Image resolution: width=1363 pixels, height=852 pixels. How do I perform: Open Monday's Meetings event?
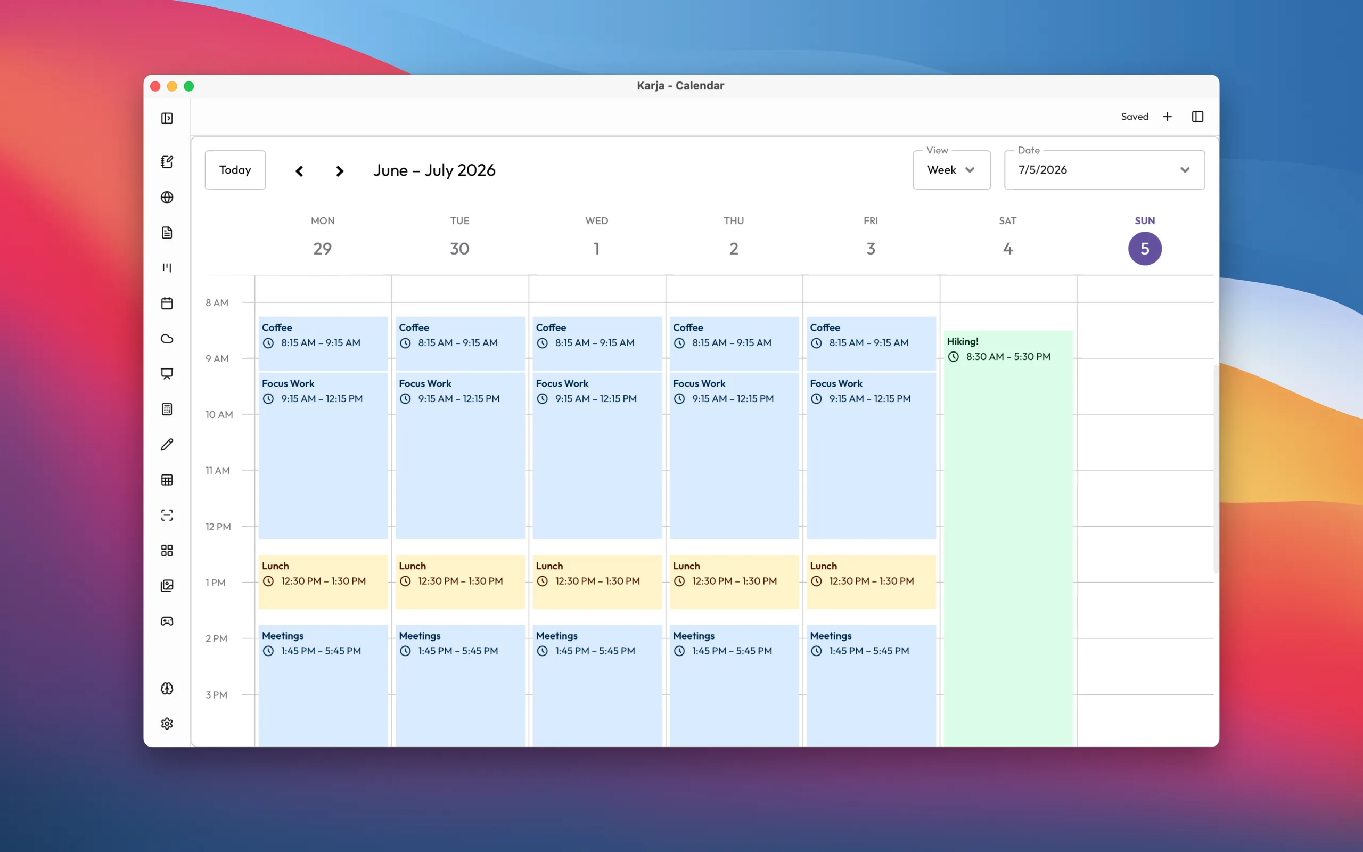tap(323, 685)
